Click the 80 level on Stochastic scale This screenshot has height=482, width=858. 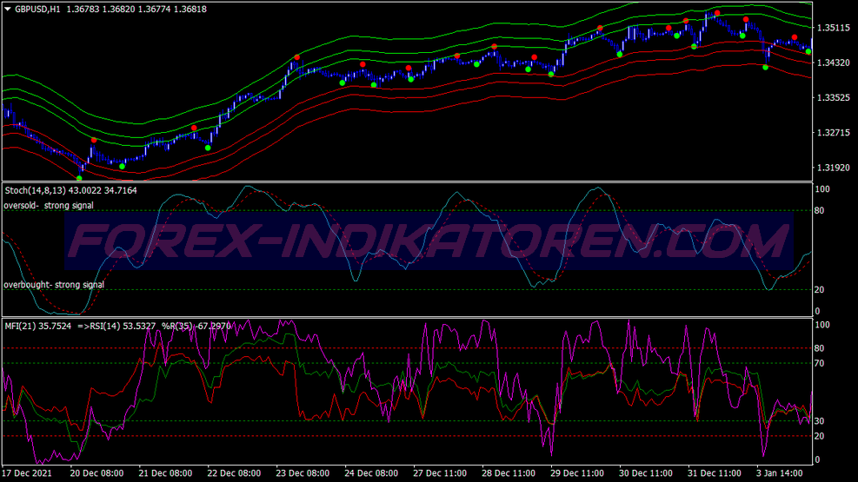coord(819,210)
